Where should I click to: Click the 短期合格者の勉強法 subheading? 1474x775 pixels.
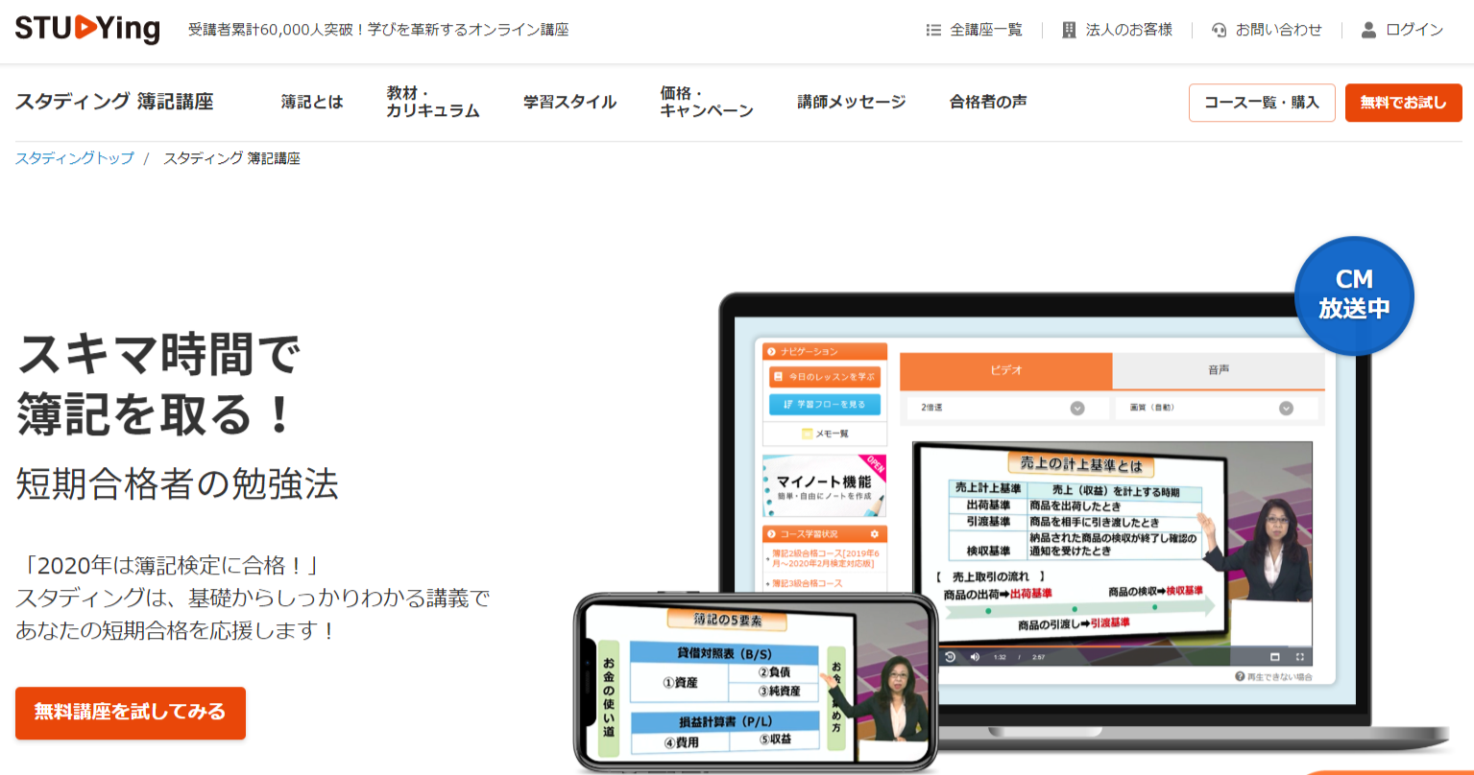(x=178, y=484)
